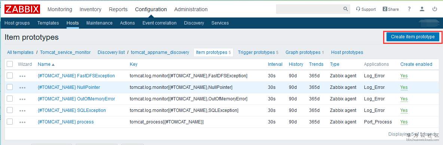
Task: Click the search magnifier icon
Action: click(x=345, y=9)
